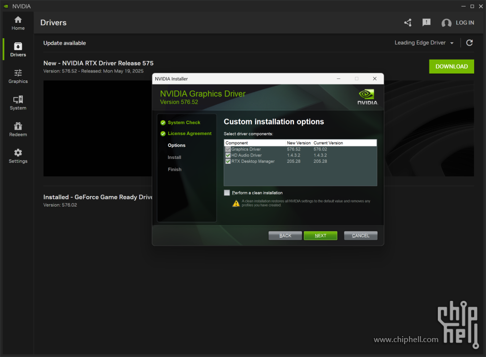Open the Drivers section in the sidebar
This screenshot has height=357, width=486.
coord(18,50)
